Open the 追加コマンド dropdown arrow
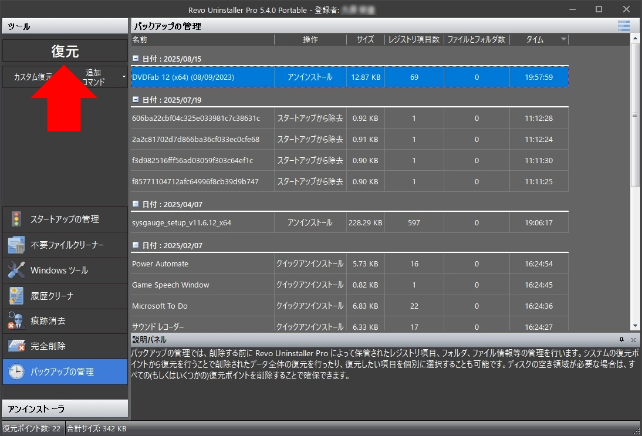 [124, 77]
